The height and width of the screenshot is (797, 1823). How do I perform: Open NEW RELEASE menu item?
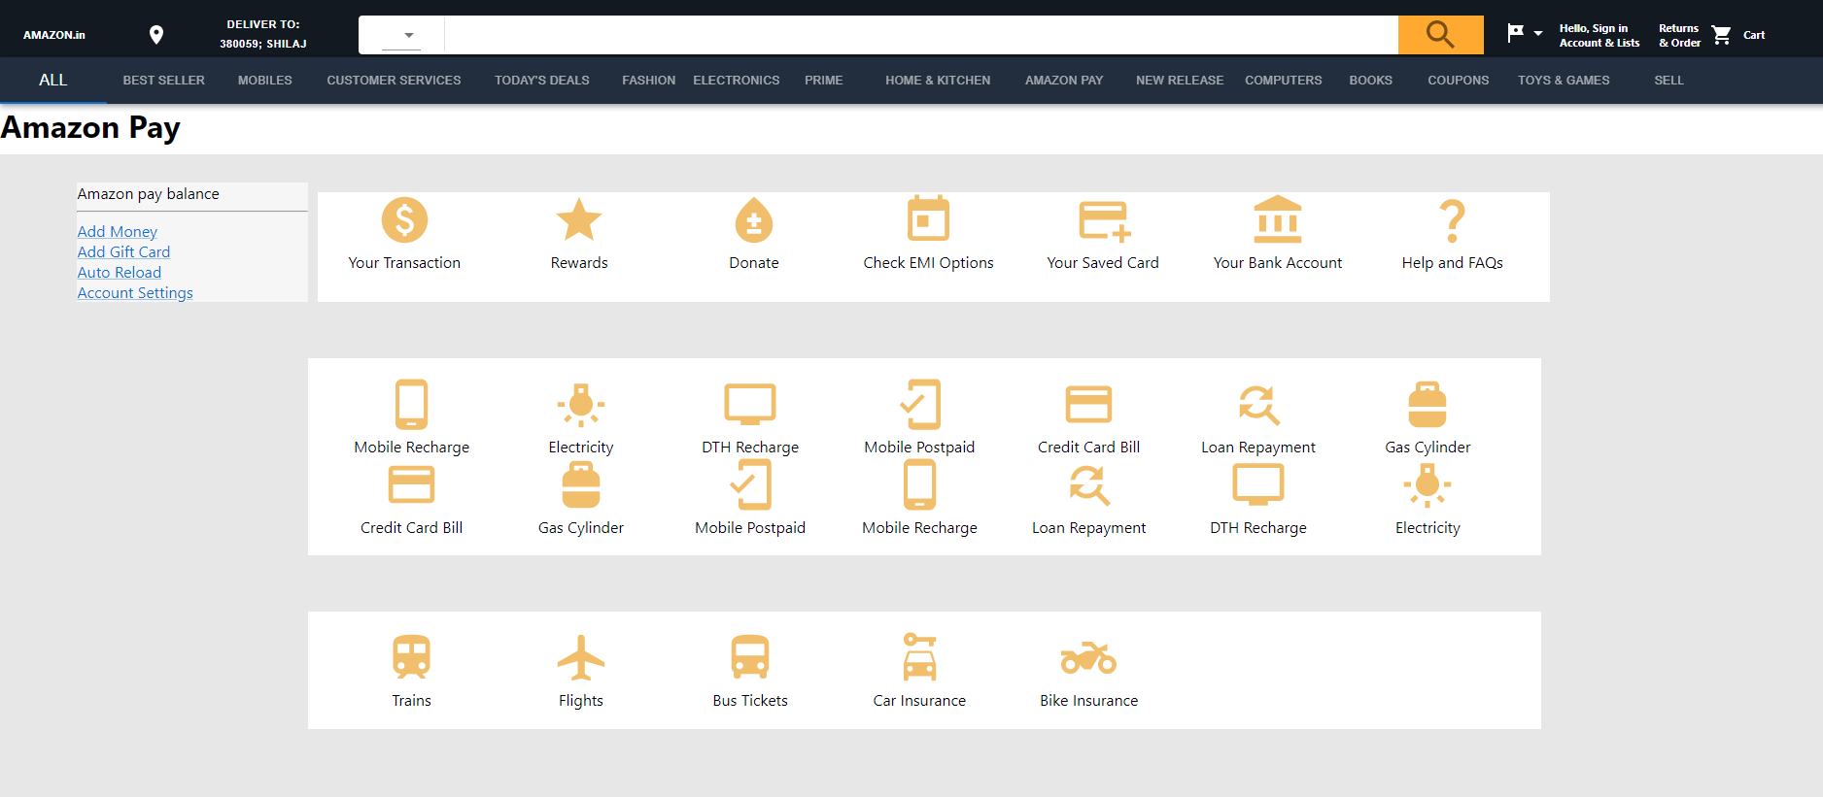click(x=1180, y=81)
